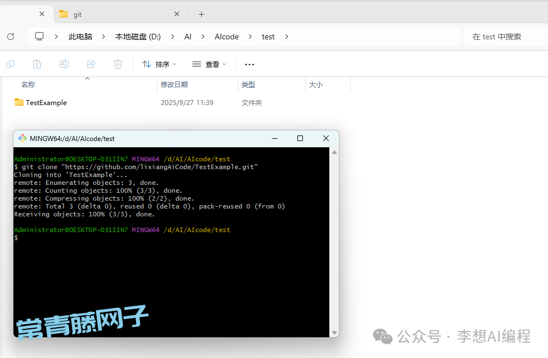
Task: Sort by 修改日期 column header
Action: [x=174, y=85]
